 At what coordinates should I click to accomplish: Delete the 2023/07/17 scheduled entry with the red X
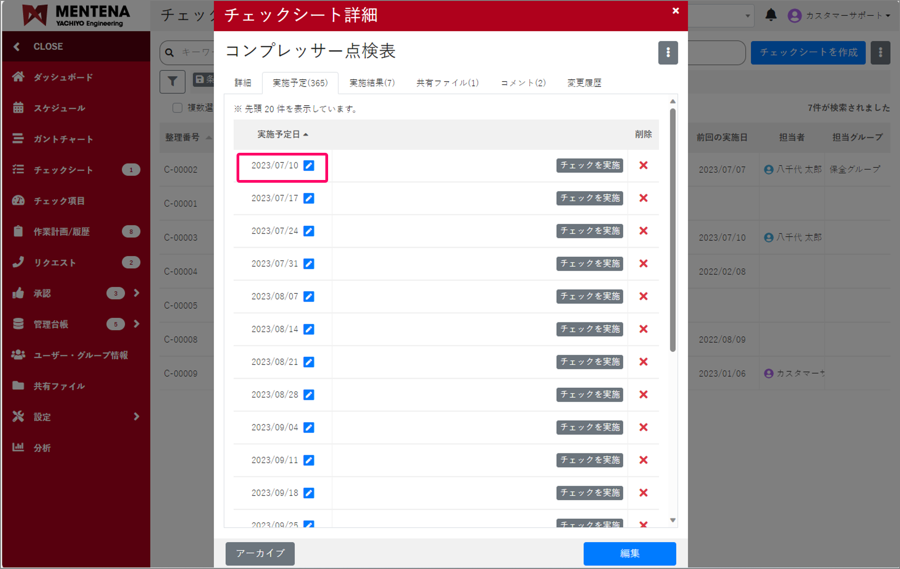643,198
